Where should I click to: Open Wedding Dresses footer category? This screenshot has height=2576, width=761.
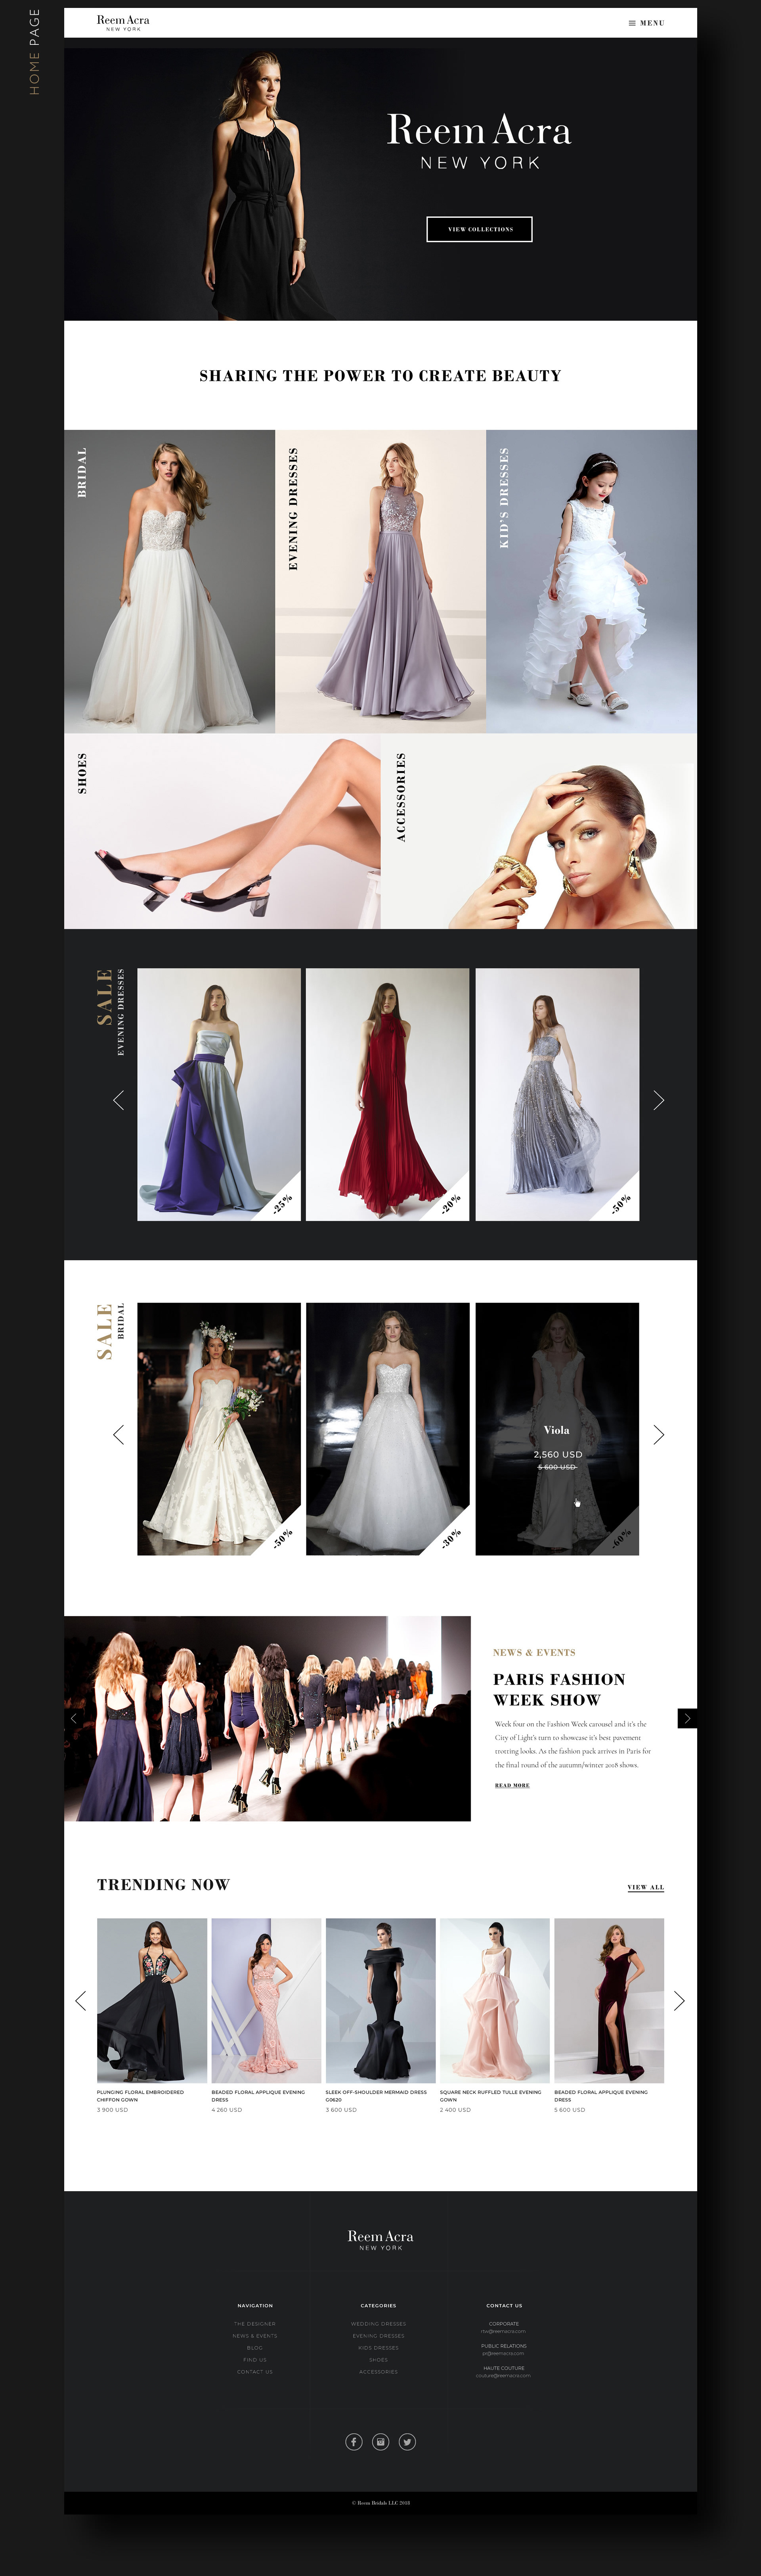pyautogui.click(x=379, y=2324)
